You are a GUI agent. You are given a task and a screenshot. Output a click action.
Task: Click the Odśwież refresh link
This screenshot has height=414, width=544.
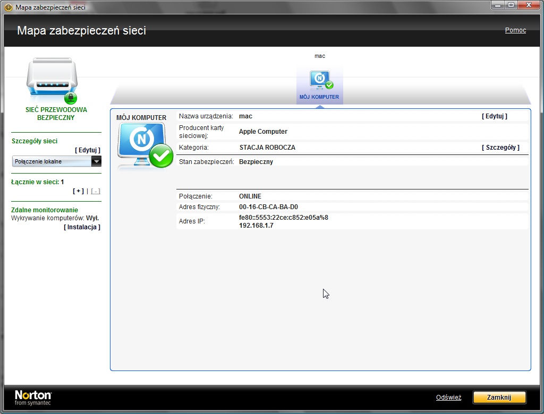pos(448,398)
